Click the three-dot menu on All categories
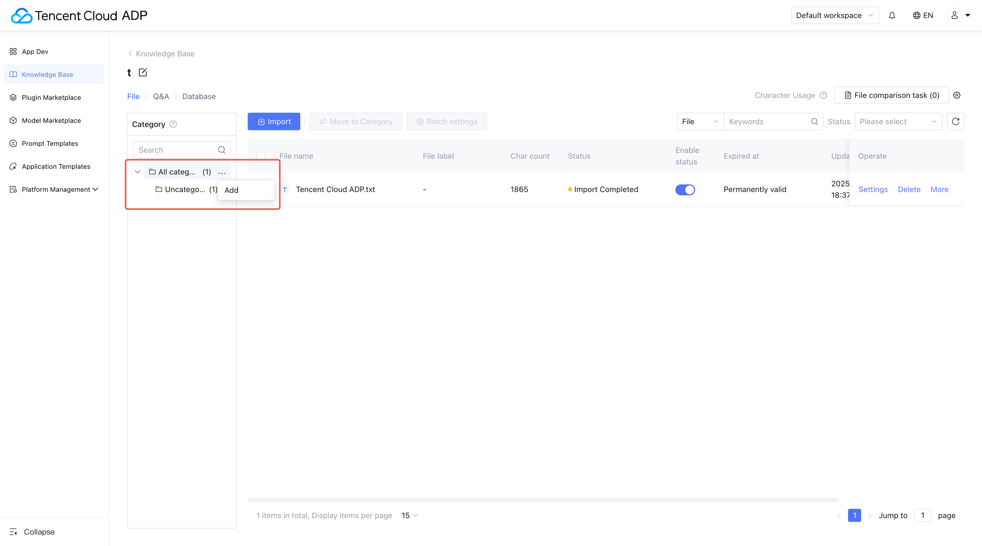Viewport: 982px width, 546px height. point(222,172)
